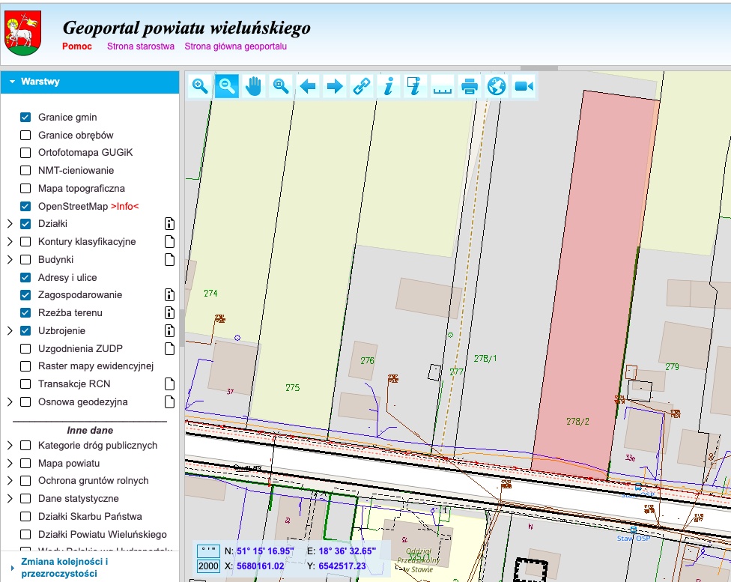The image size is (731, 582).
Task: Enable Mapa topograficzna layer
Action: 25,189
